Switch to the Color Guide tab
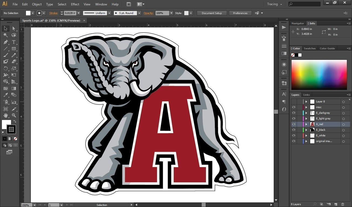The height and width of the screenshot is (207, 352). (327, 49)
